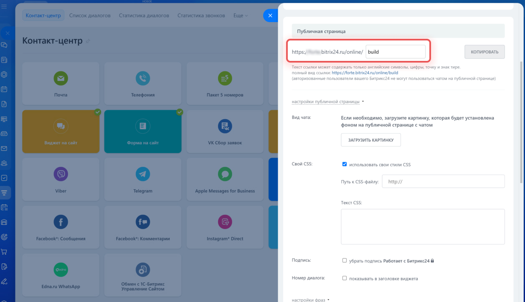Click the lock icon next to Работает с Битрикс24

432,261
